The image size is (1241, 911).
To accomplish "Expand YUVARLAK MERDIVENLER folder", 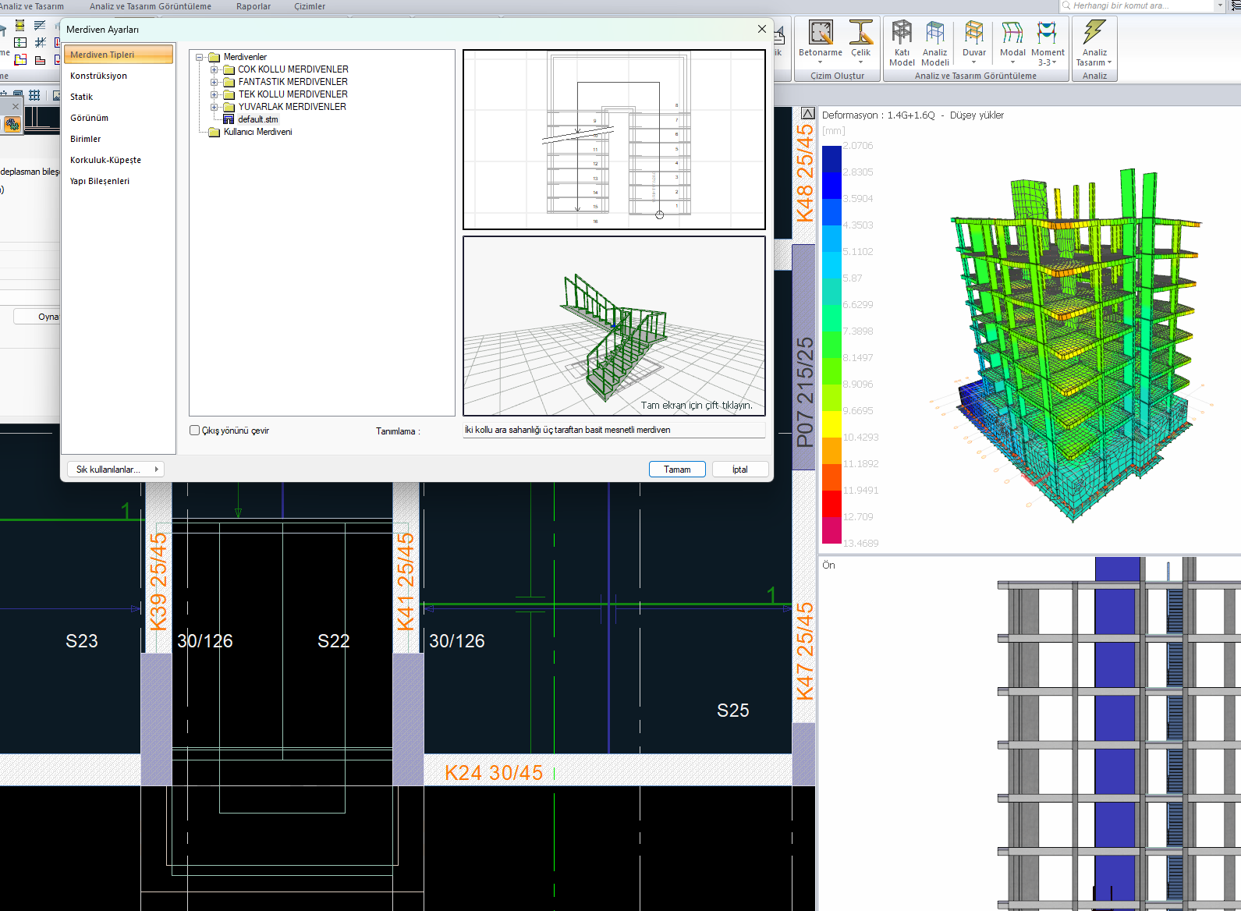I will tap(214, 107).
